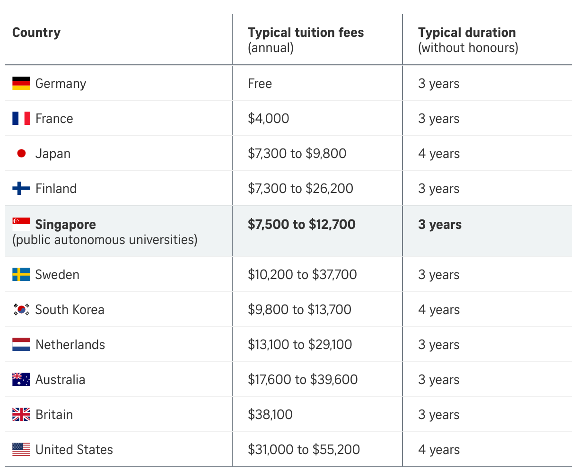The width and height of the screenshot is (577, 472).
Task: Click the France flag icon
Action: 21,118
